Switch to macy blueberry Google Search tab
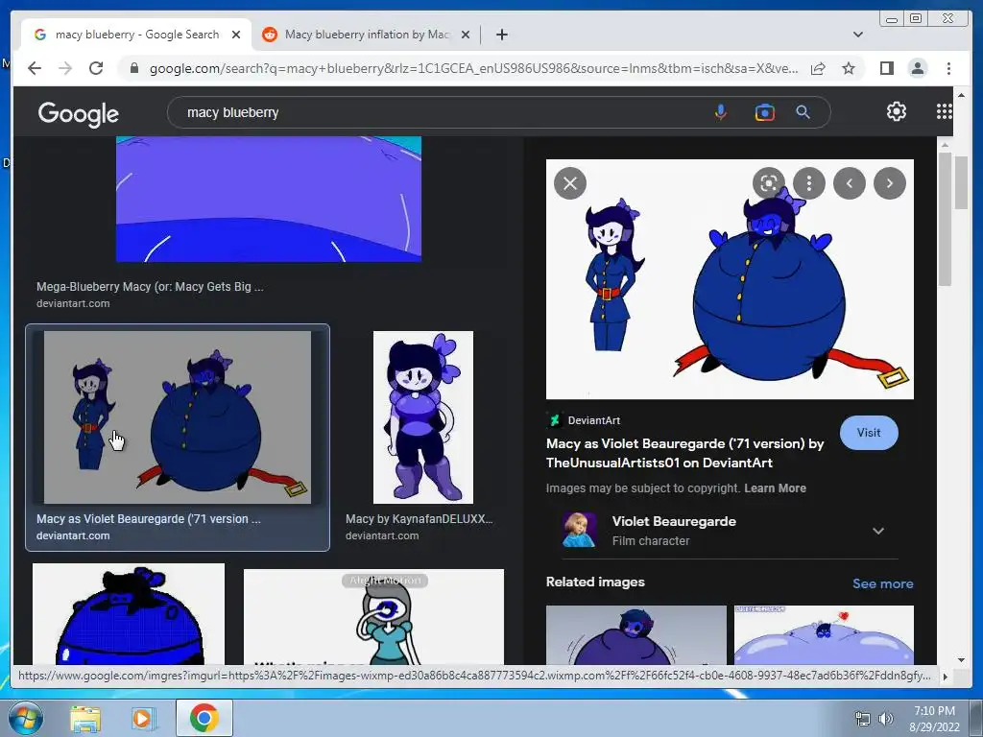This screenshot has width=983, height=737. tap(136, 35)
